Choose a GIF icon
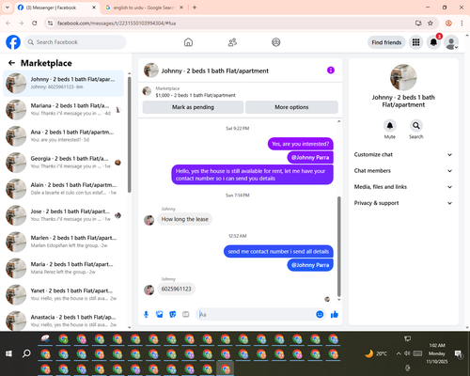This screenshot has width=470, height=376. pyautogui.click(x=186, y=314)
